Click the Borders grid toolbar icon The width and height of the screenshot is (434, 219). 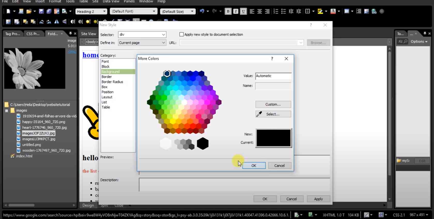click(307, 11)
